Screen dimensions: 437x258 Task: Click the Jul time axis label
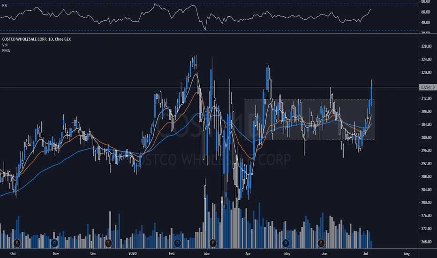click(x=366, y=254)
